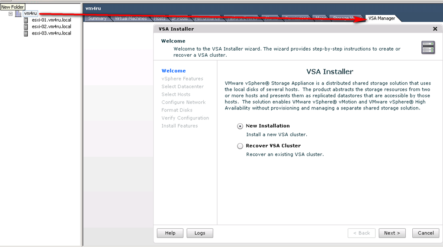Open the Summary tab
The width and height of the screenshot is (443, 247).
point(97,18)
